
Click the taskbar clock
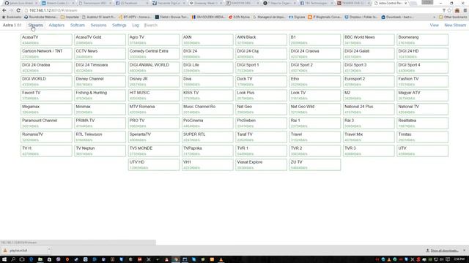[x=459, y=259]
